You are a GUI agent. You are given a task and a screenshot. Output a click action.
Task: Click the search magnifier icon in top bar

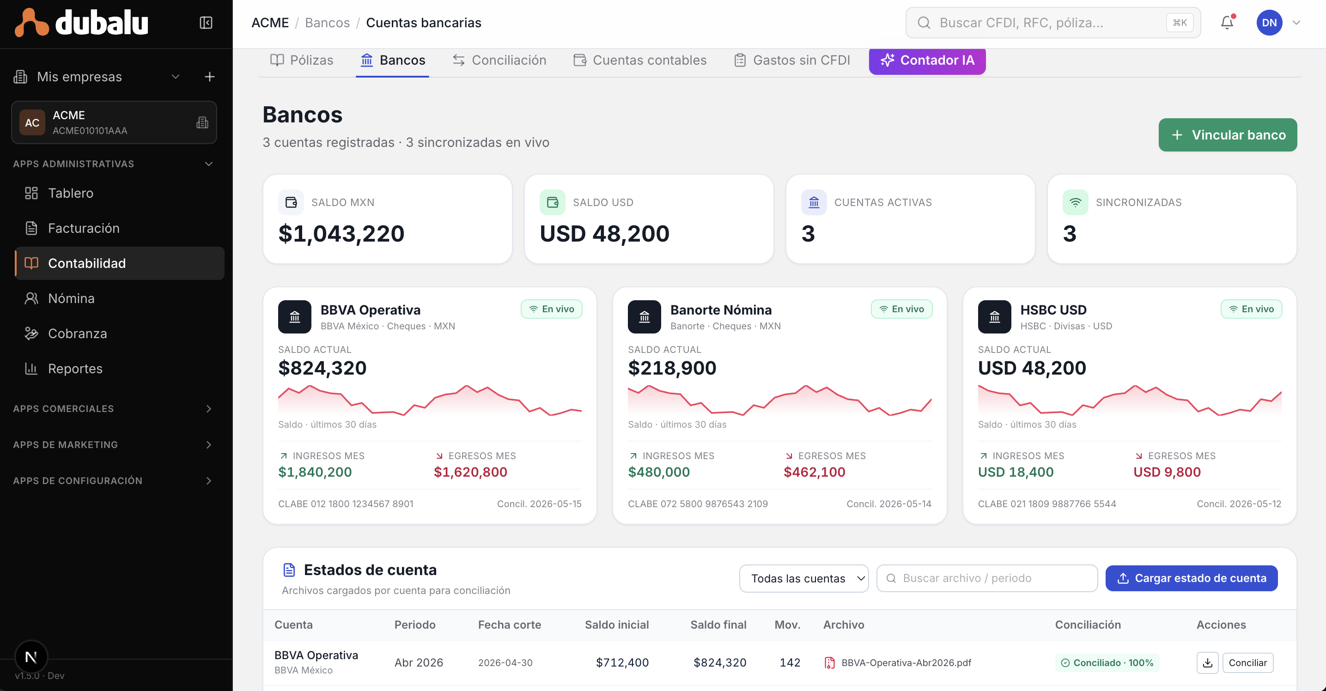(x=924, y=23)
